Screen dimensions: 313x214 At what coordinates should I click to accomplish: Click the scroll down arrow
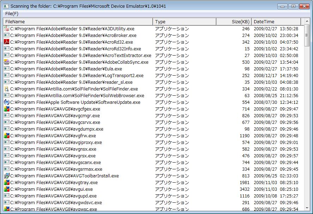coord(307,208)
